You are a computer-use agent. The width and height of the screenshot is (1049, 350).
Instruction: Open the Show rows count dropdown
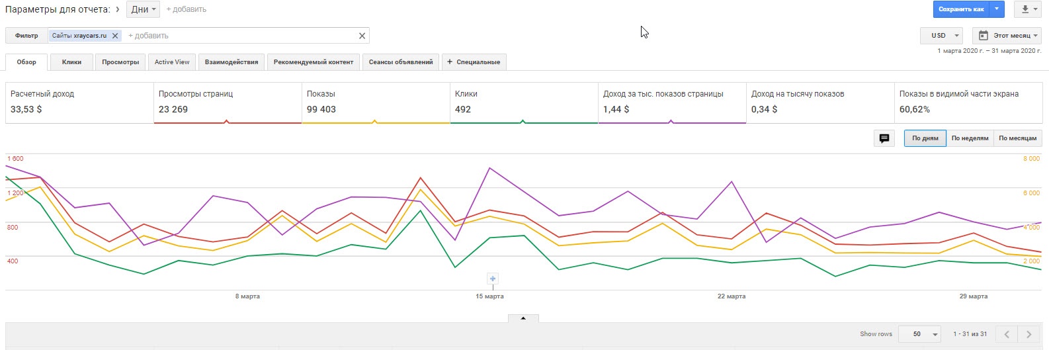coord(924,334)
